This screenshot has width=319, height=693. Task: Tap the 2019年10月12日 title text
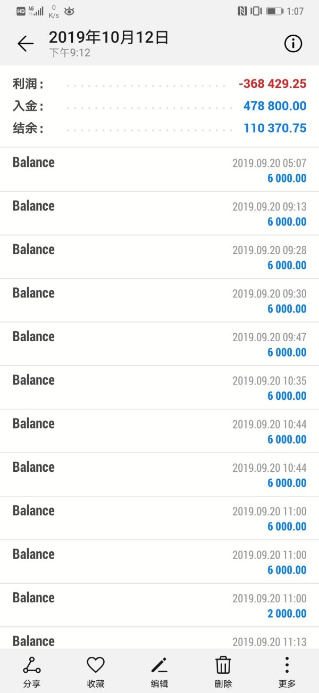[x=108, y=37]
